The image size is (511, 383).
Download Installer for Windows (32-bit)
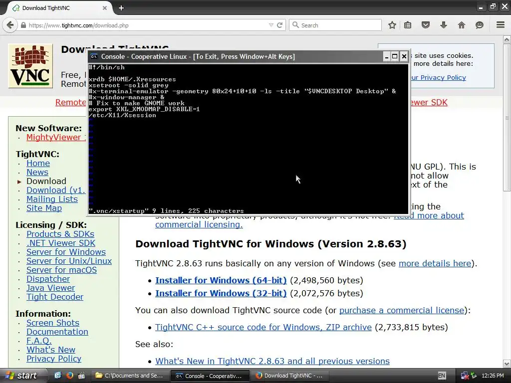point(221,293)
